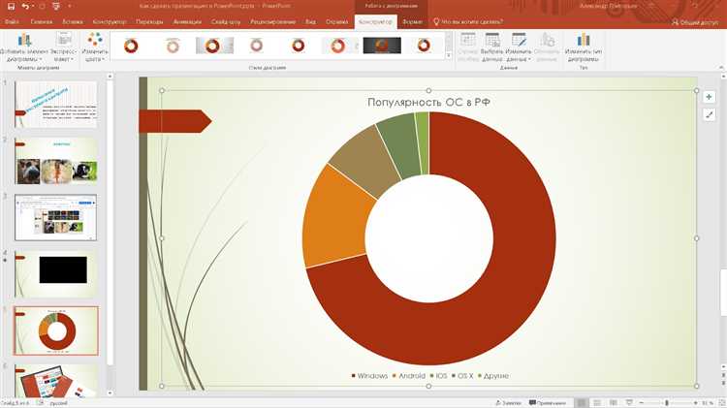
Task: Collapse the ribbon with the corner arrow
Action: point(721,68)
